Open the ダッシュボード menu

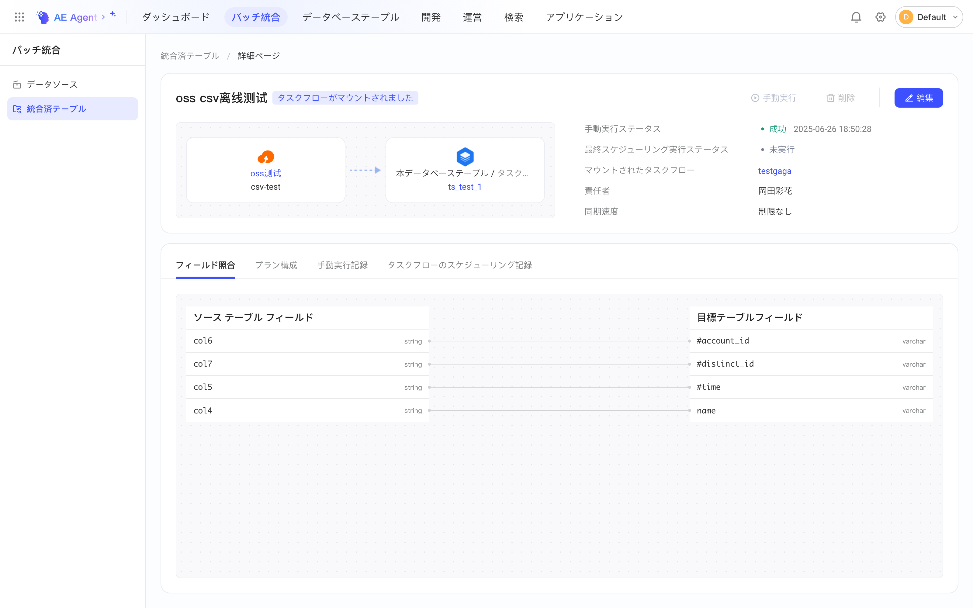pos(176,17)
